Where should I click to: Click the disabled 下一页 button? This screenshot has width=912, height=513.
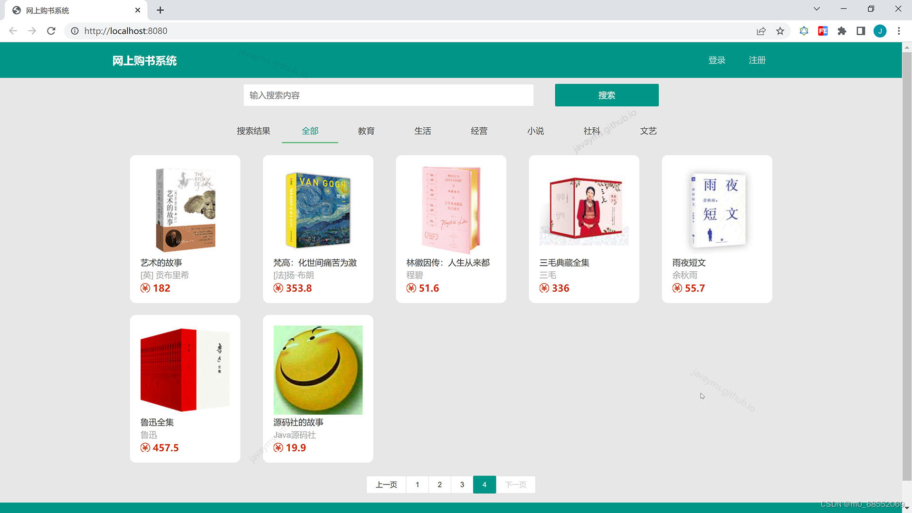(516, 484)
